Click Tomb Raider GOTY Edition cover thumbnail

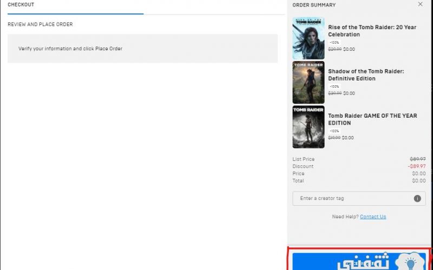point(309,127)
